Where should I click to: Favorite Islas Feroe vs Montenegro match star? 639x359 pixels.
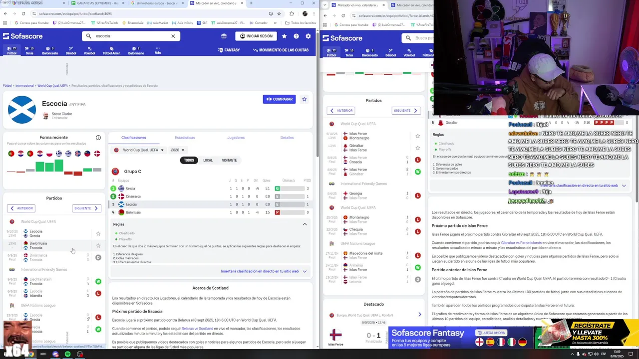point(418,136)
